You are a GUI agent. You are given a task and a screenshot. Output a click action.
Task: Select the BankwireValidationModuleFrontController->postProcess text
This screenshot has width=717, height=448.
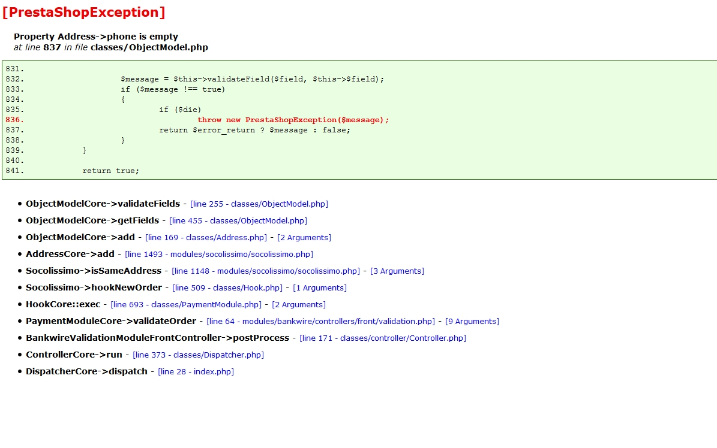[x=157, y=338]
